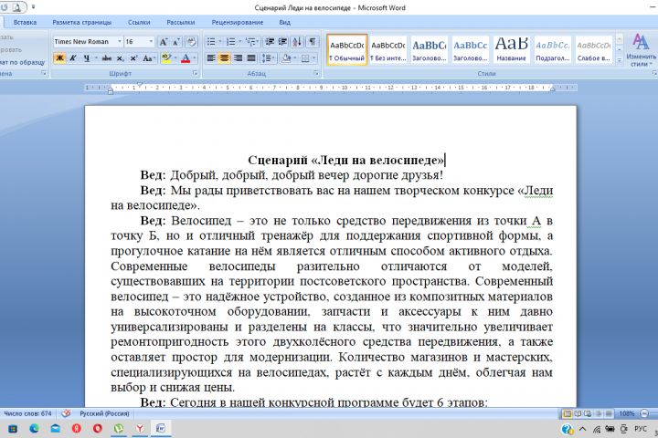Viewport: 658px width, 438px height.
Task: Click the line spacing icon
Action: pos(266,58)
